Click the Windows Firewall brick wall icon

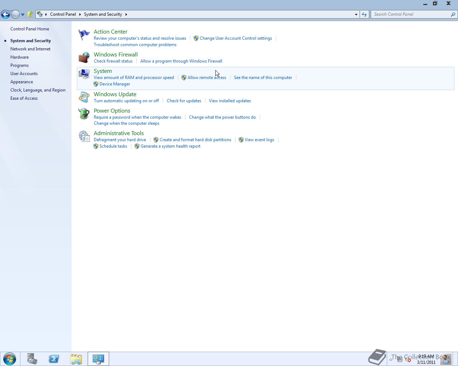(84, 58)
